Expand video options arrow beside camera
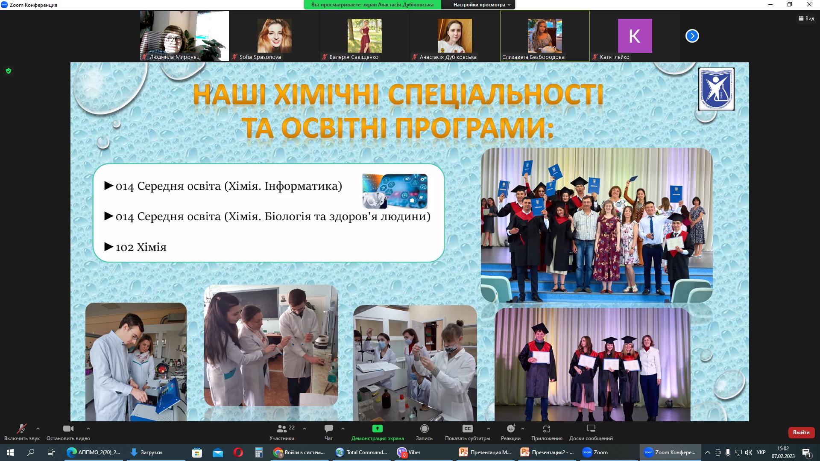 88,429
